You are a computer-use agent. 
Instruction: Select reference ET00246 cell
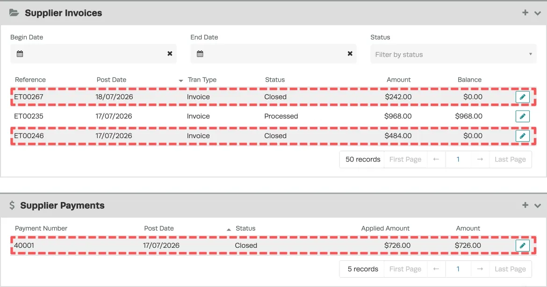pos(29,136)
